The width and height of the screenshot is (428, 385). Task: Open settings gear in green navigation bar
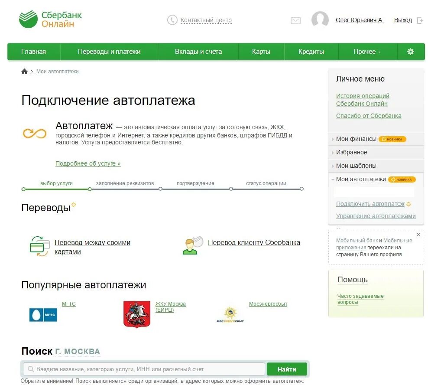[x=411, y=51]
